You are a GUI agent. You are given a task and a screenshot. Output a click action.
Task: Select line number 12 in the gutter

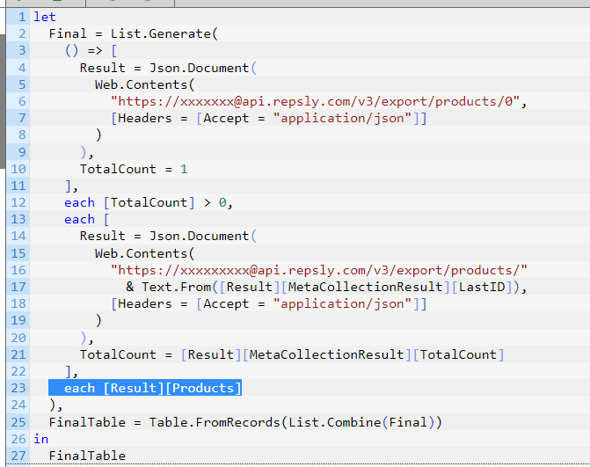click(x=18, y=202)
